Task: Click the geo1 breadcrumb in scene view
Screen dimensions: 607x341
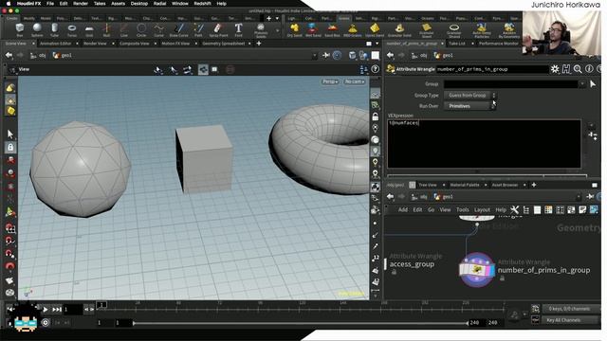Action: [63, 55]
